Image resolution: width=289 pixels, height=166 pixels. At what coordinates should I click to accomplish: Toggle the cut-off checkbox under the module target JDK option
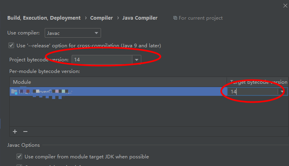tap(19, 165)
